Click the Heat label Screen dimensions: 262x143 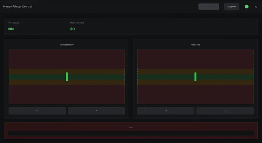[131, 127]
